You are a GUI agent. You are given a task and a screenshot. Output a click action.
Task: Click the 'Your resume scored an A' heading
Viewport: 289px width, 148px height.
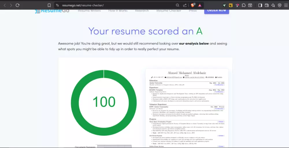pyautogui.click(x=145, y=31)
